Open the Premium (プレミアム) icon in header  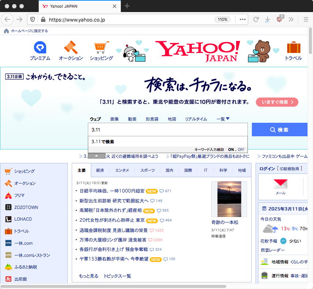pyautogui.click(x=40, y=47)
